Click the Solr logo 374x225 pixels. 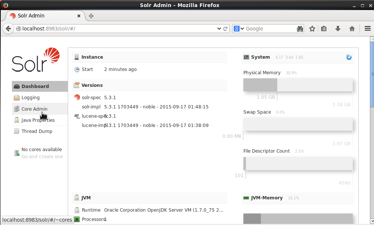36,59
